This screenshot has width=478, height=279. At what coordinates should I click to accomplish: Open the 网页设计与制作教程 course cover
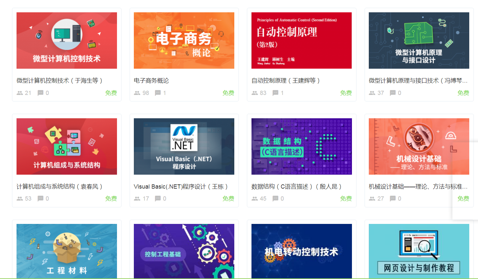419,251
